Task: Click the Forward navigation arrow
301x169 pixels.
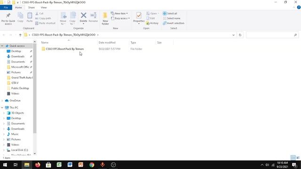Action: (x=11, y=35)
